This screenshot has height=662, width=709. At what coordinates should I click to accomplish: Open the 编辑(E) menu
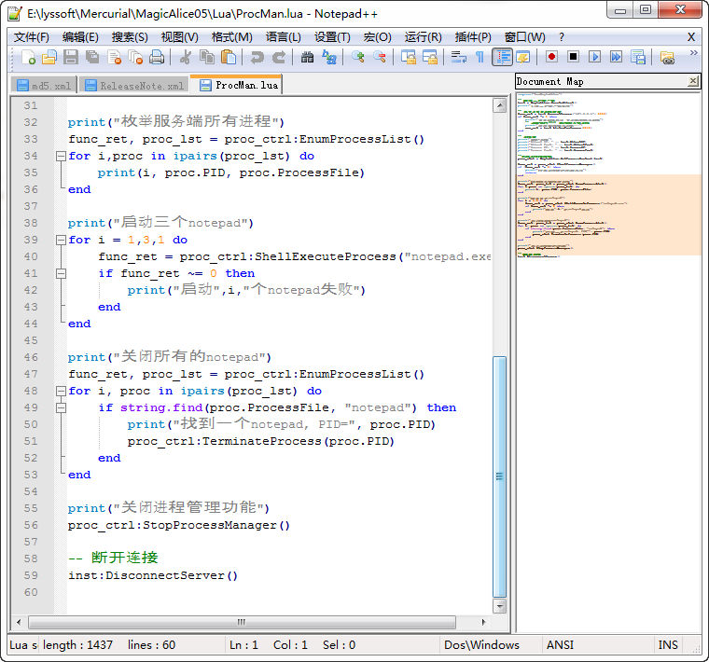[x=80, y=37]
